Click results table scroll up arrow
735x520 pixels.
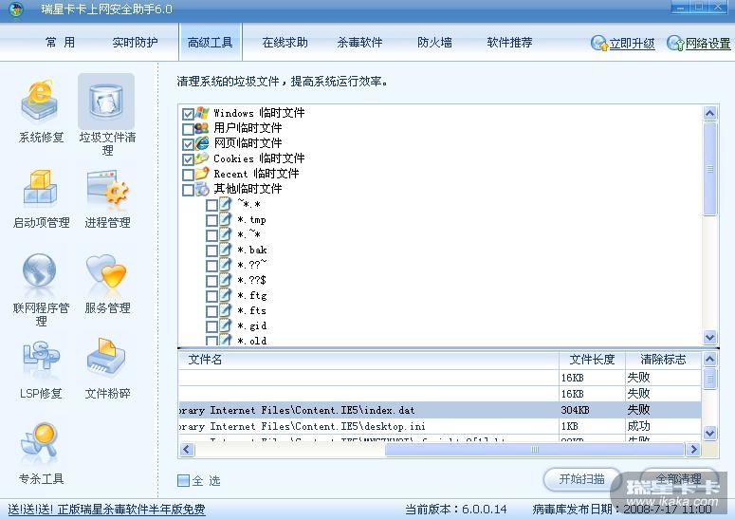pos(709,360)
